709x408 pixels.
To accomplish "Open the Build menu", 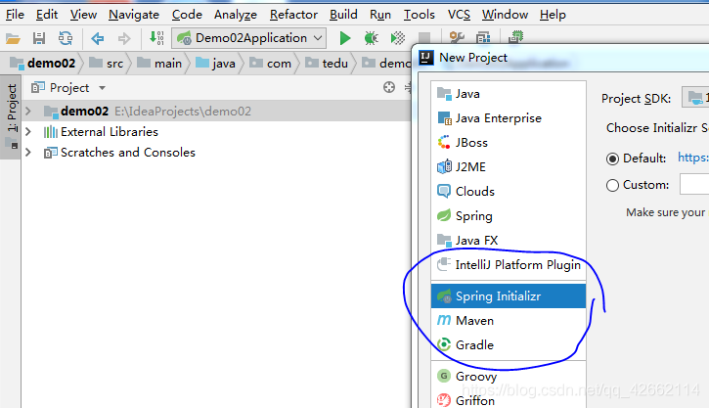I will coord(343,15).
